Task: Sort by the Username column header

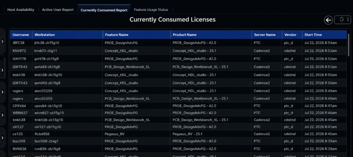Action: coord(21,35)
